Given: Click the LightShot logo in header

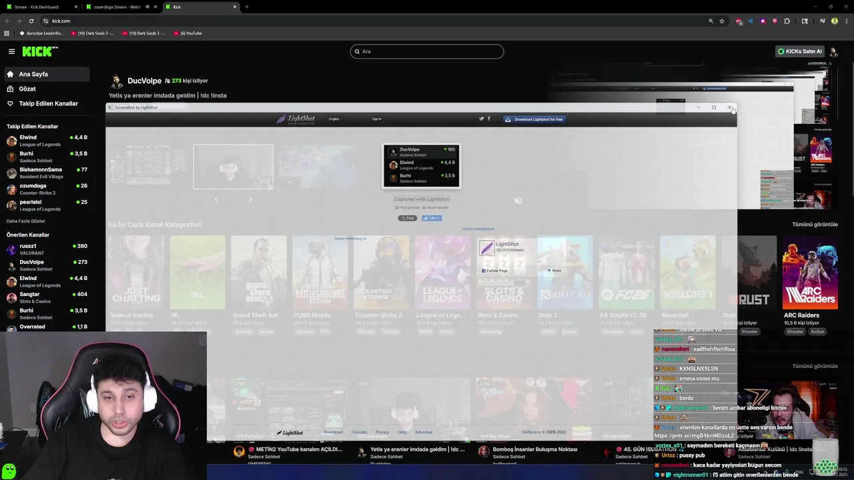Looking at the screenshot, I should point(296,119).
